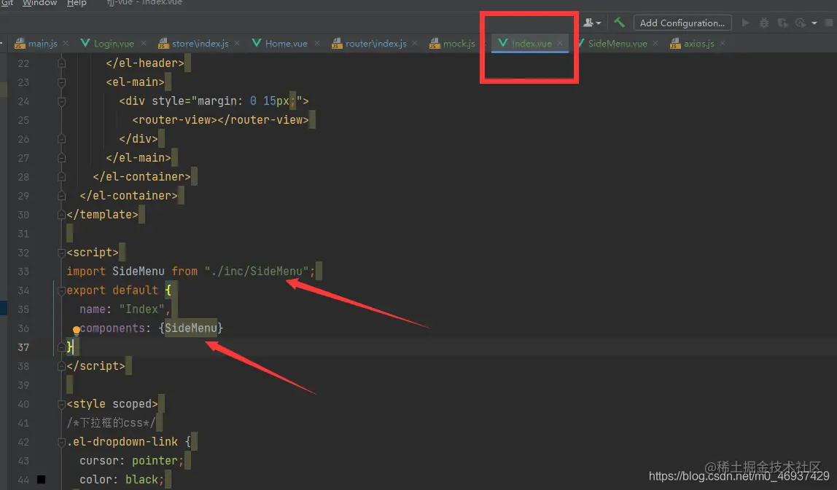Viewport: 837px width, 490px height.
Task: Close the store\index.js tab
Action: coord(237,44)
